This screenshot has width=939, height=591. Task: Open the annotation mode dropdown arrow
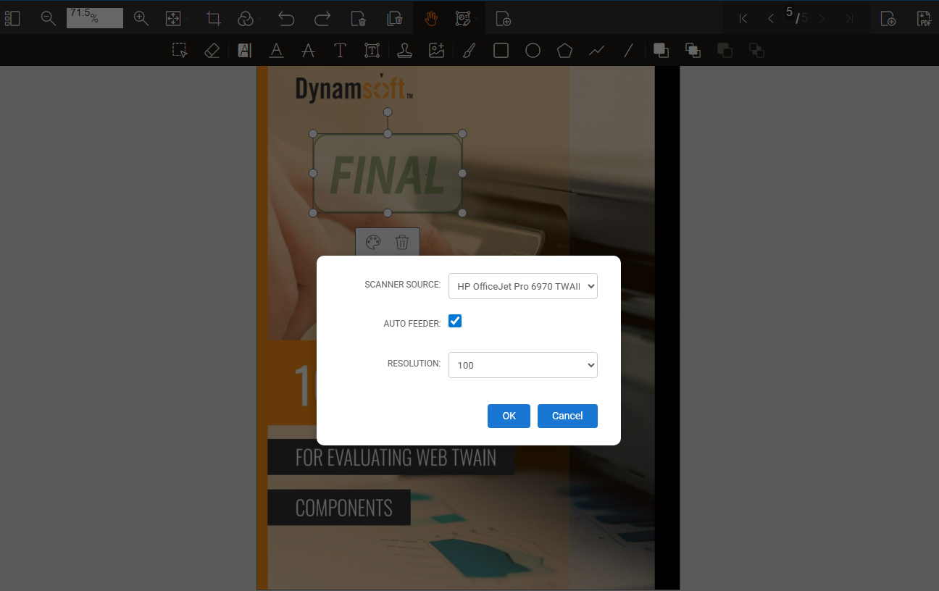pyautogui.click(x=476, y=19)
